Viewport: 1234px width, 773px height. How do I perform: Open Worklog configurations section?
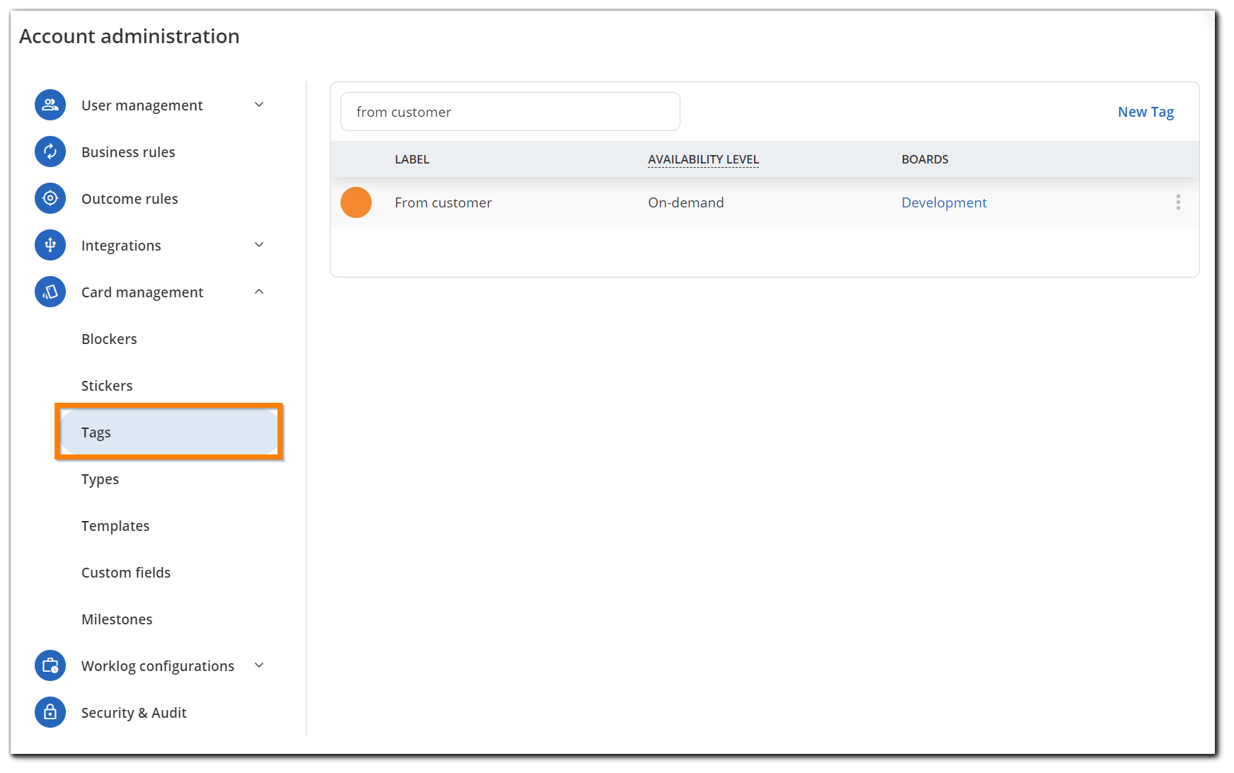(x=158, y=666)
